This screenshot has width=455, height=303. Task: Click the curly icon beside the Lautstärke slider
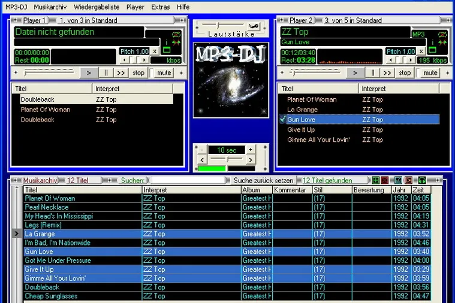[254, 26]
